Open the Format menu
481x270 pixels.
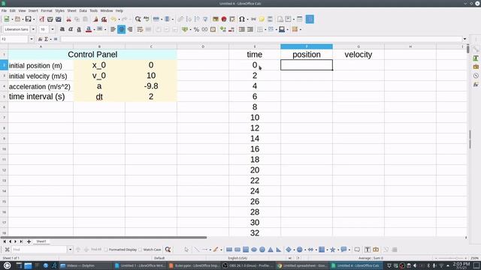[x=47, y=10]
